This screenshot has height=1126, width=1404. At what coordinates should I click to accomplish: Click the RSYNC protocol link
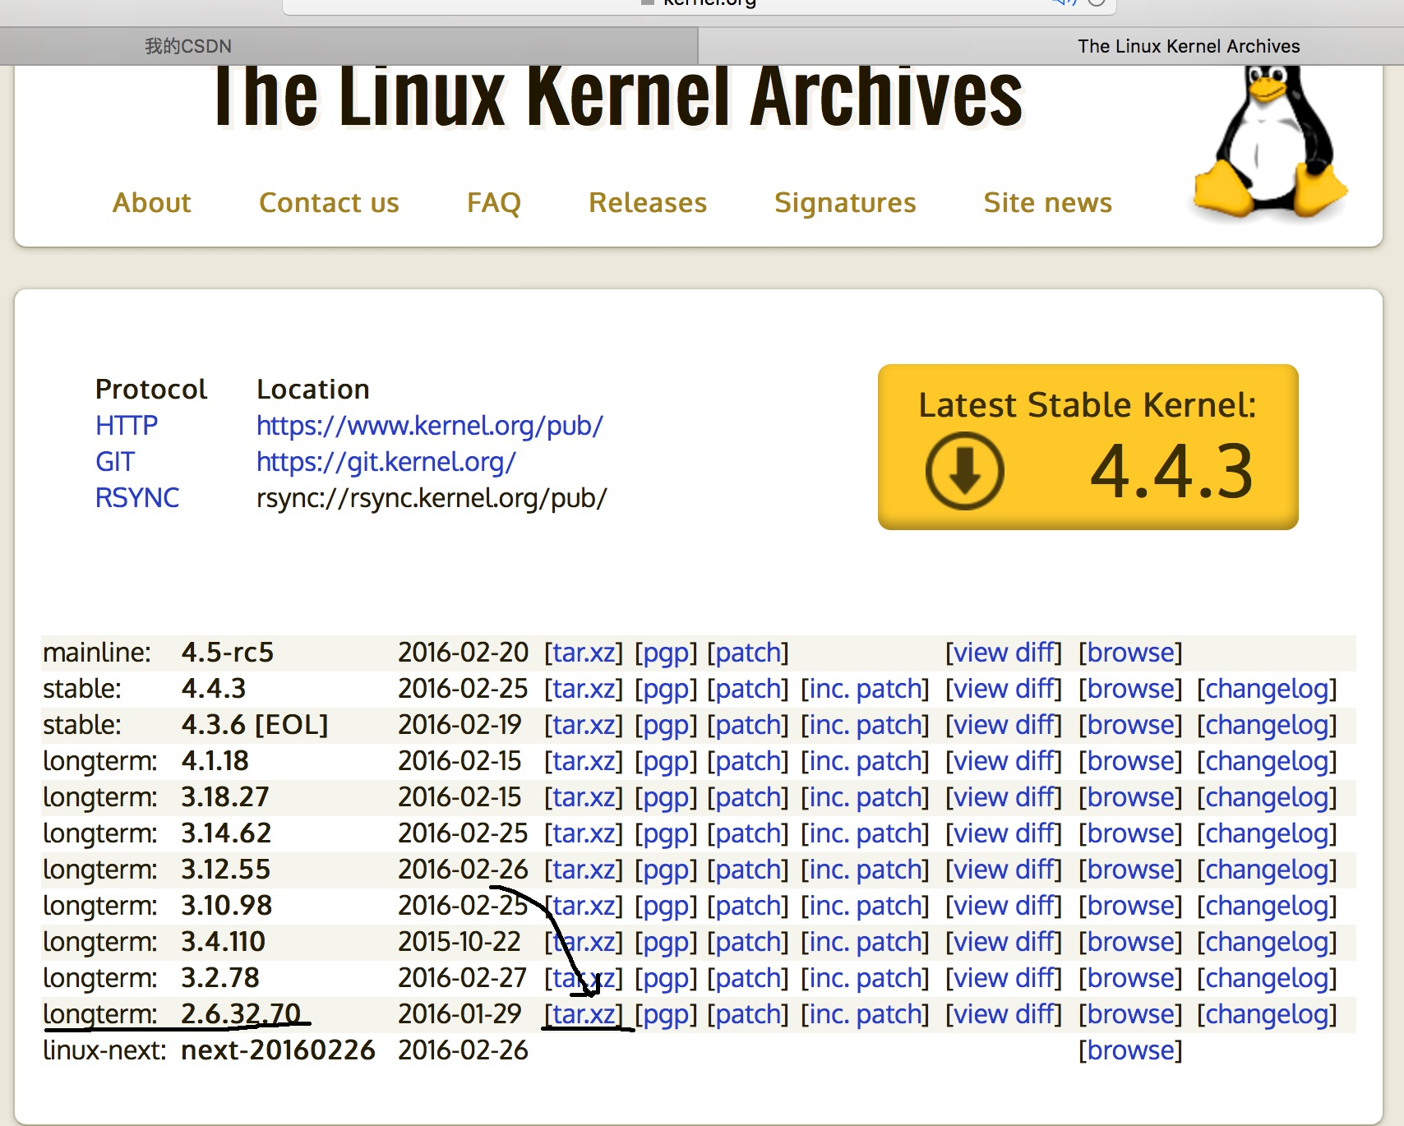coord(137,498)
